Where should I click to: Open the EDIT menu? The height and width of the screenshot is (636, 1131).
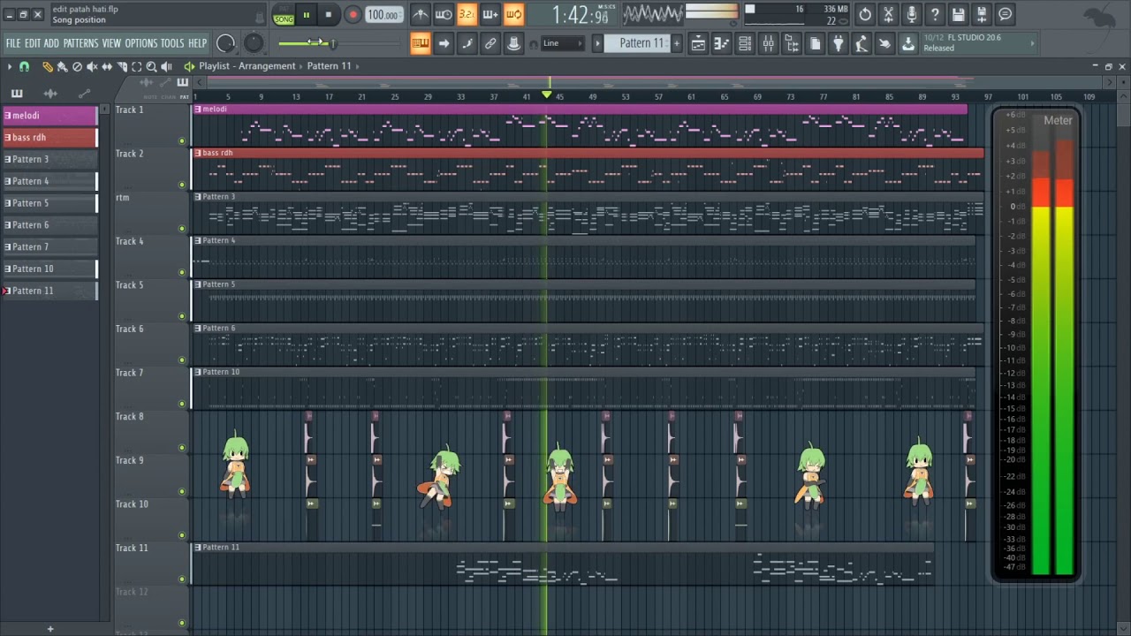(33, 43)
